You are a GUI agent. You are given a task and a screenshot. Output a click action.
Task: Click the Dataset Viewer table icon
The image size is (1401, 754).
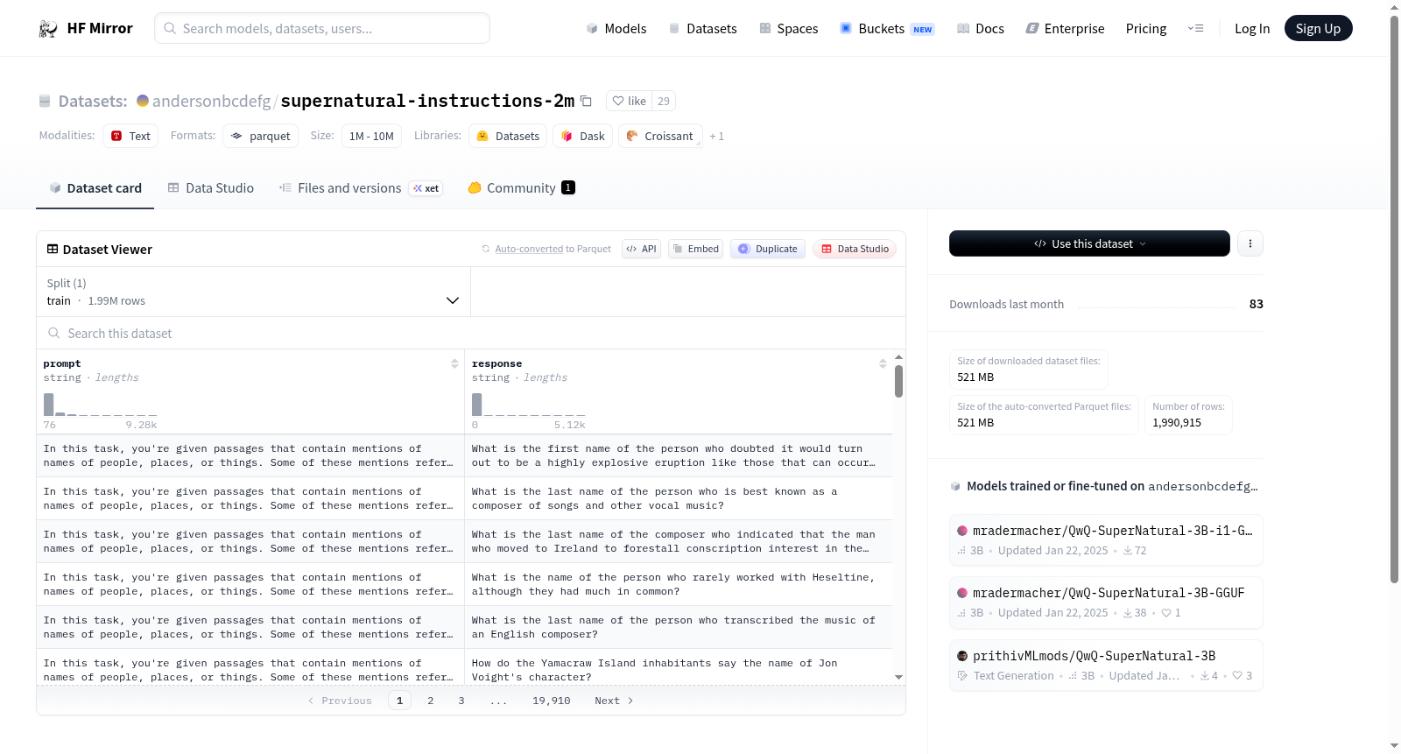coord(53,249)
